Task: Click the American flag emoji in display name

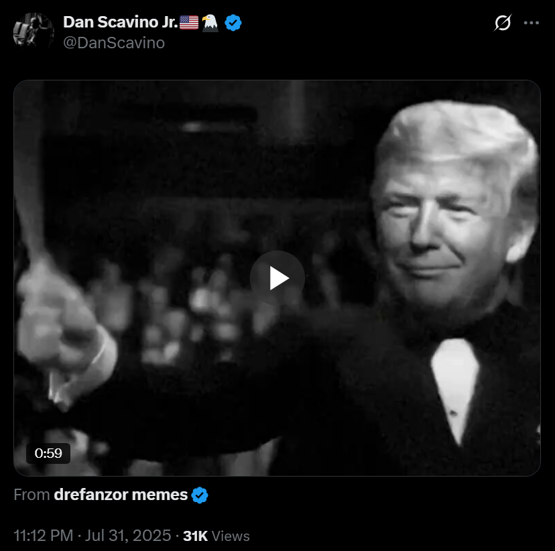Action: (189, 22)
